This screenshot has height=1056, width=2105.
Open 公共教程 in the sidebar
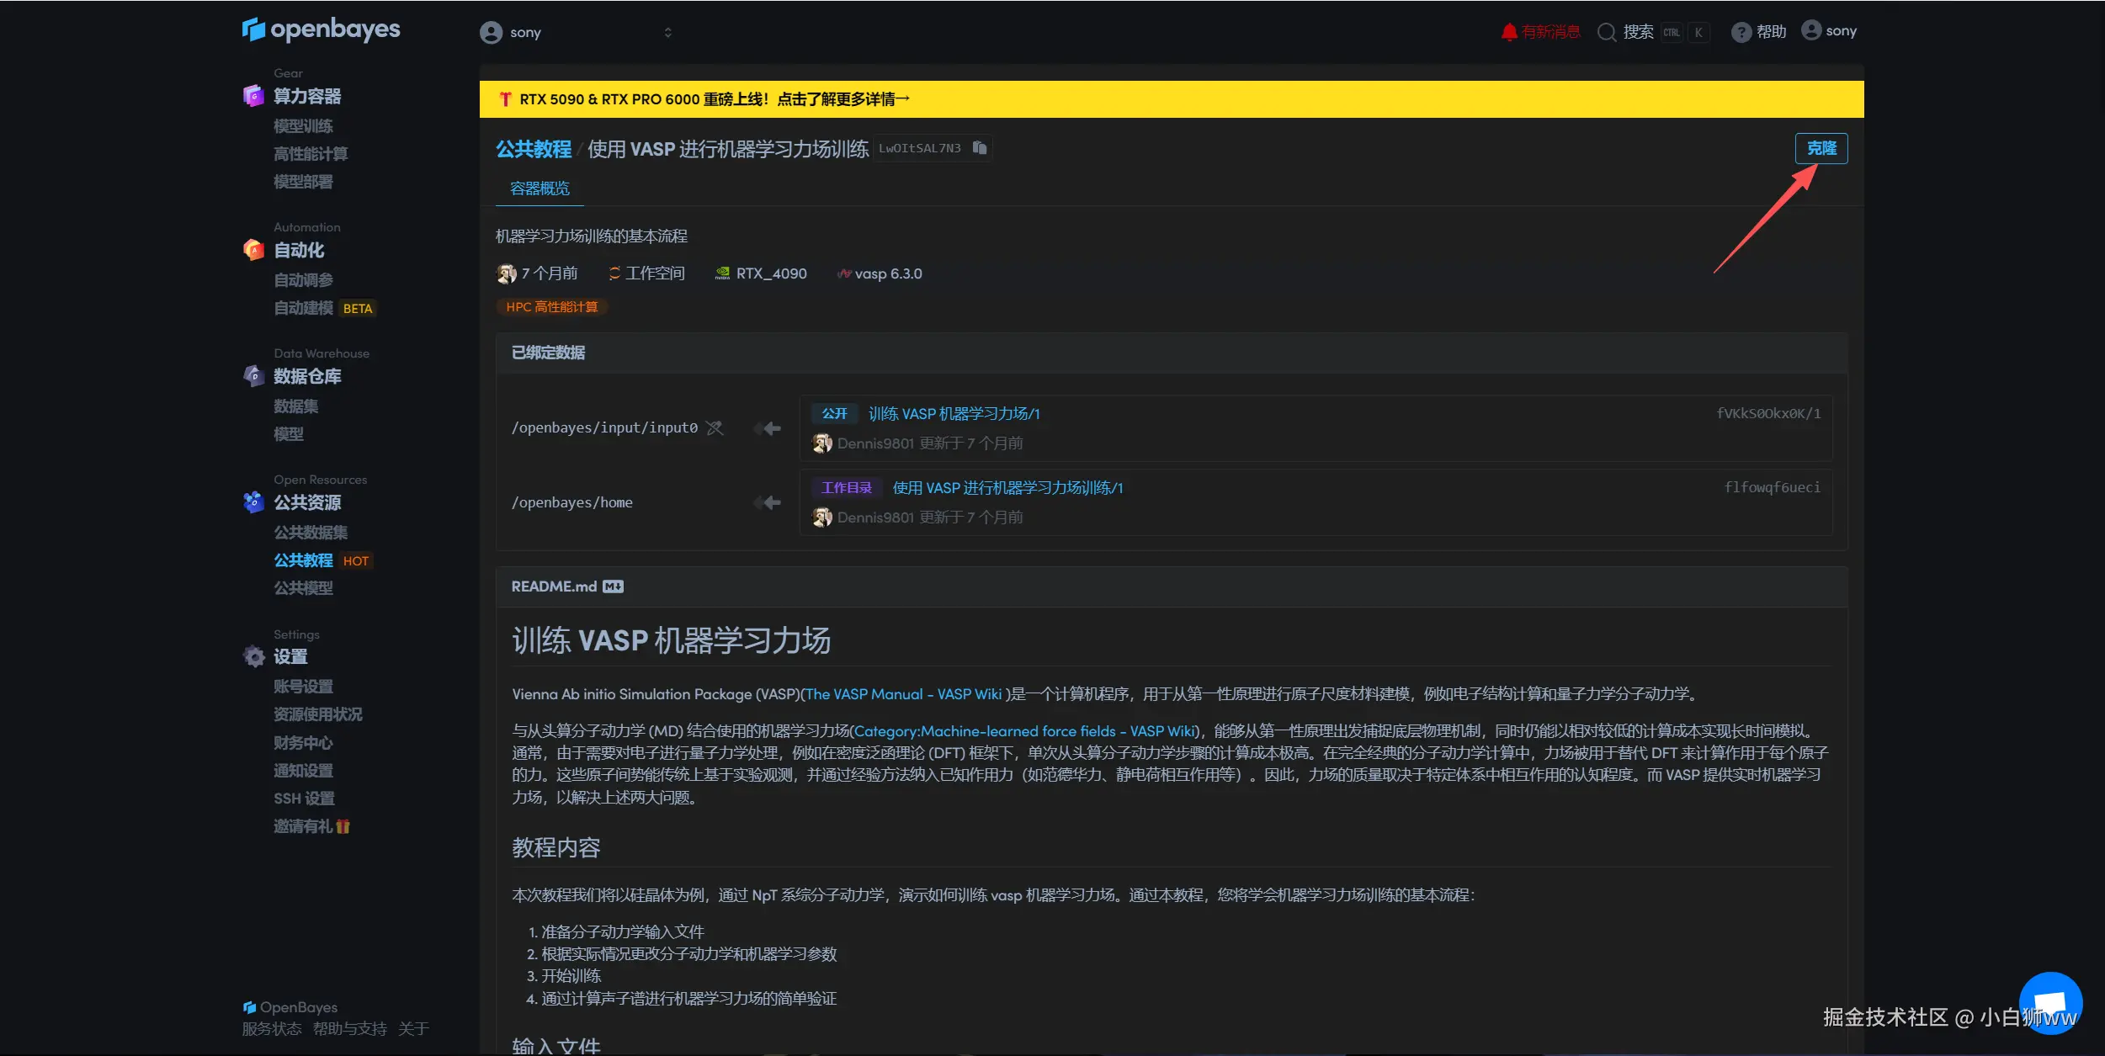click(303, 560)
